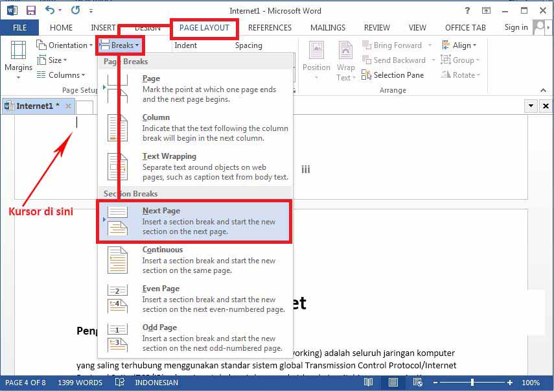
Task: Click PAGE 4 OF 8 status indicator
Action: (x=25, y=383)
